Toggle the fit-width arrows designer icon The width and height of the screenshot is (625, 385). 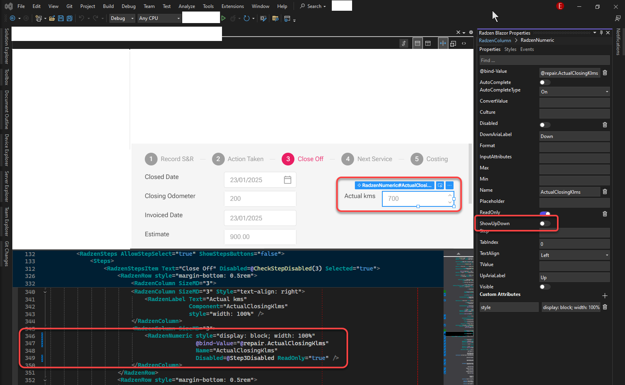coord(443,43)
